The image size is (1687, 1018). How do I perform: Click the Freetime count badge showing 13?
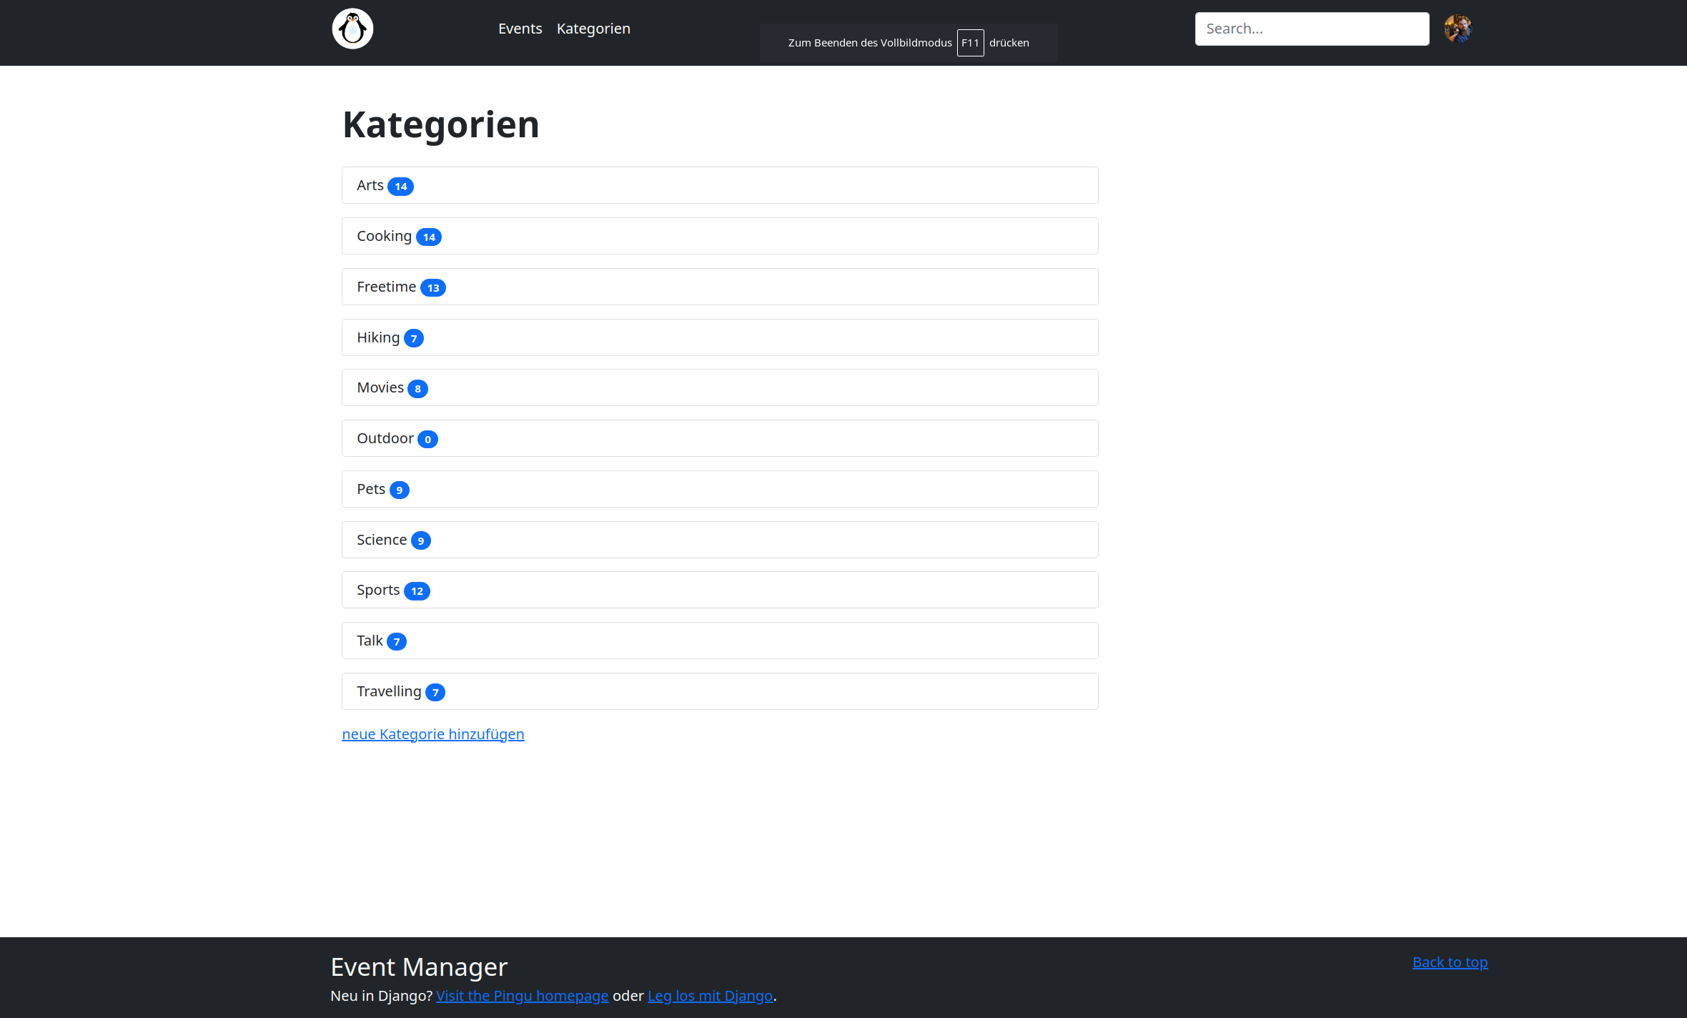[433, 287]
